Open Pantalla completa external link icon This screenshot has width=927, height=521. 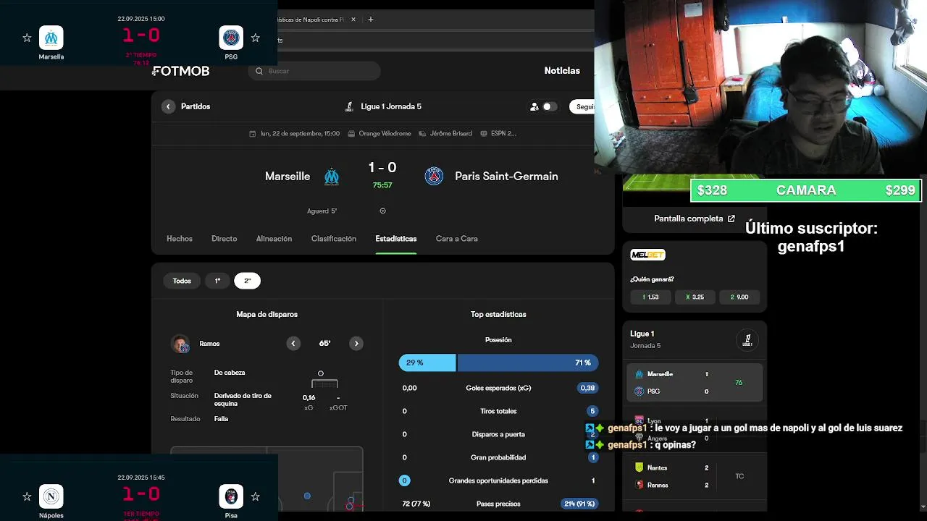[731, 219]
